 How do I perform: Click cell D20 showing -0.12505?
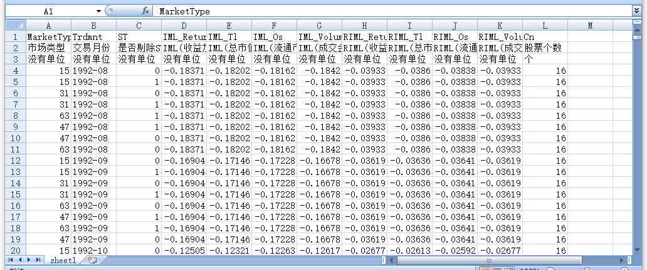[184, 250]
